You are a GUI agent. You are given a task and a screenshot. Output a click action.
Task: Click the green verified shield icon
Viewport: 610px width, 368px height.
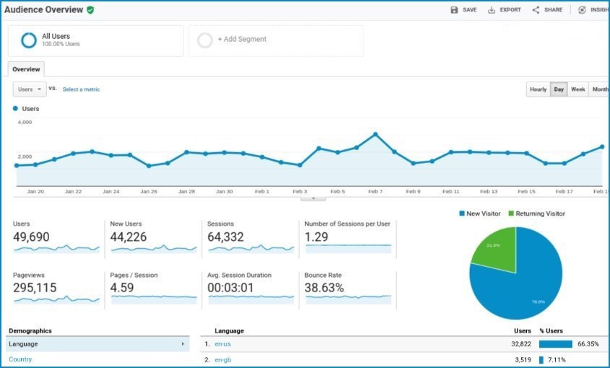pyautogui.click(x=90, y=10)
